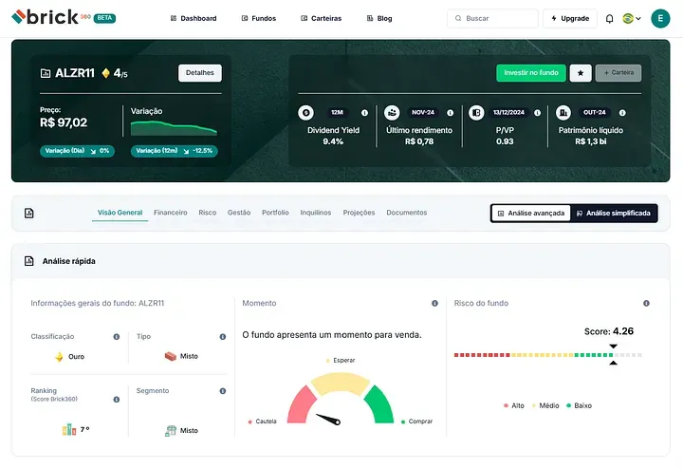Click the risk score bar indicator

547,355
